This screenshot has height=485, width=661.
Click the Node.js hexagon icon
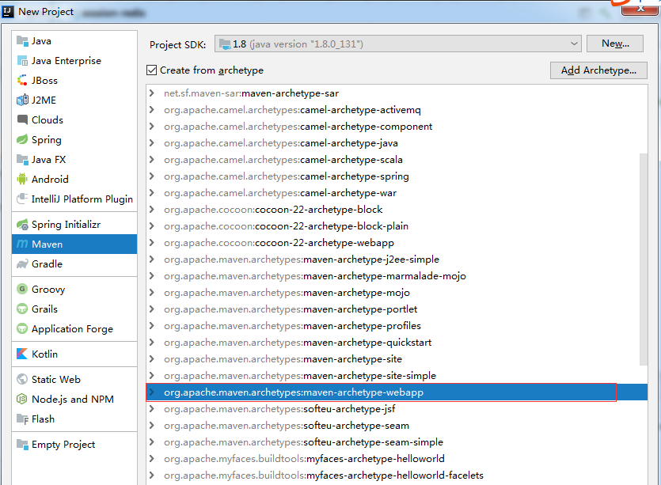pyautogui.click(x=22, y=399)
